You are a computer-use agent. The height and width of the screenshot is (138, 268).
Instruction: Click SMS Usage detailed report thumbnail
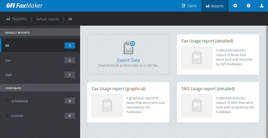coord(197,106)
